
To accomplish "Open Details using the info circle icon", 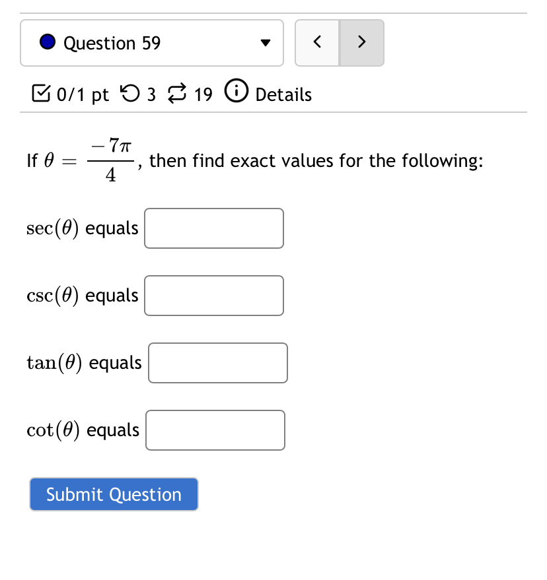I will pos(236,93).
